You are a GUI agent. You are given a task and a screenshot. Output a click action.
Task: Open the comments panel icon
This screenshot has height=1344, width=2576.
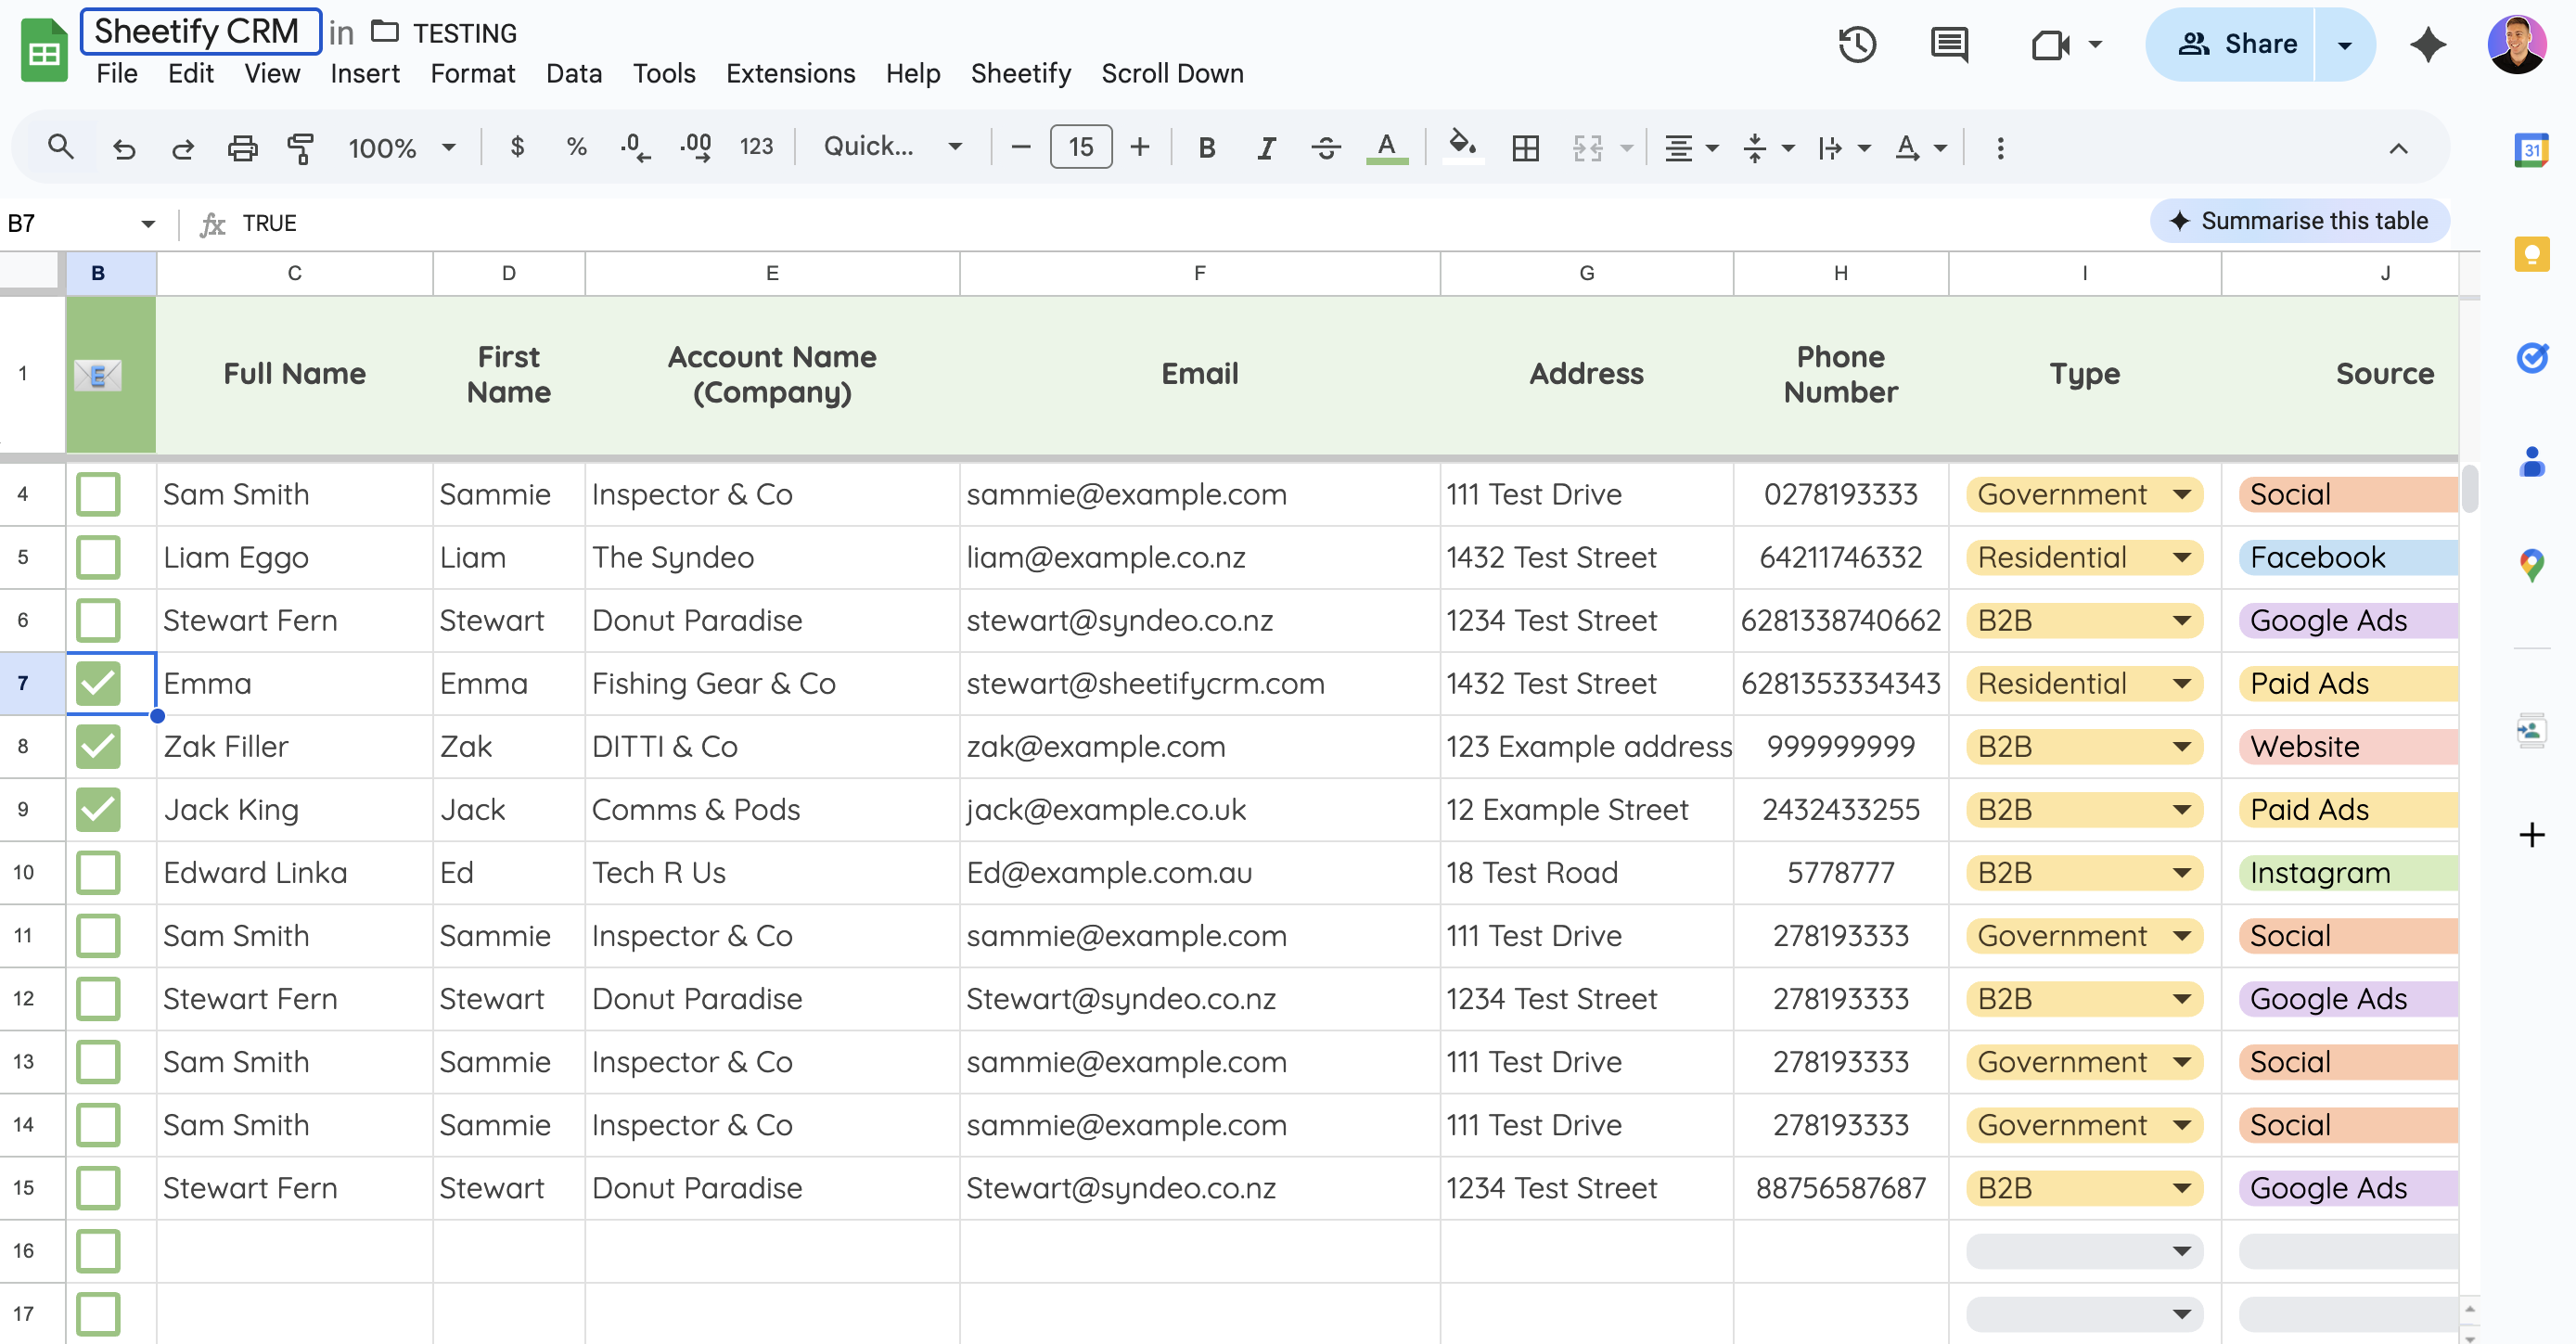(x=1948, y=44)
